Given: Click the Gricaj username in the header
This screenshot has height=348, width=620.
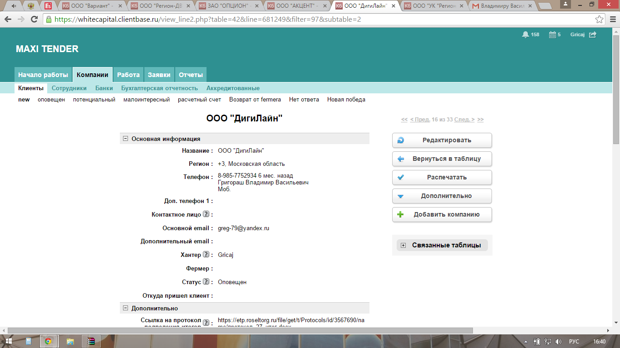Looking at the screenshot, I should (577, 34).
